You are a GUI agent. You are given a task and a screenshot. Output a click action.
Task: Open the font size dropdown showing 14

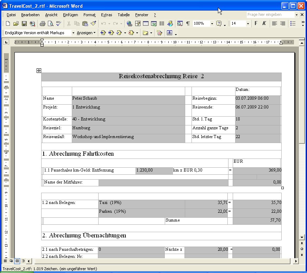(x=248, y=24)
